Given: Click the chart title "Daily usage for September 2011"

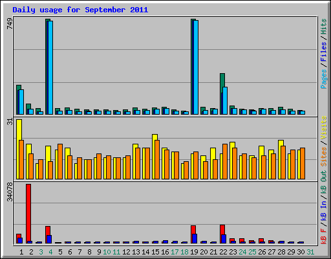Looking at the screenshot, I should click(x=80, y=10).
